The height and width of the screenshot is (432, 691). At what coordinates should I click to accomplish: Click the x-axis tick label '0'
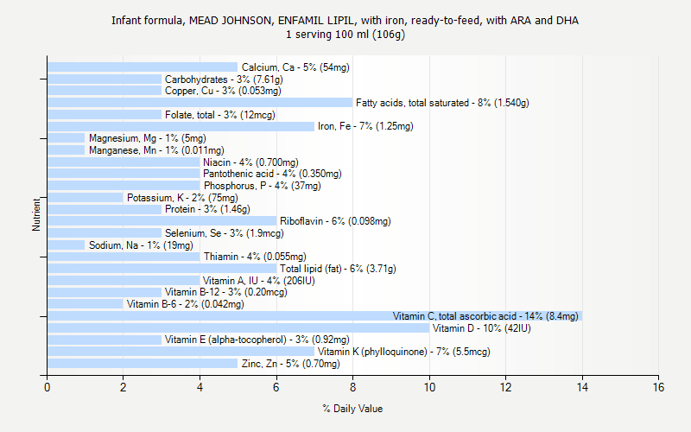click(48, 387)
